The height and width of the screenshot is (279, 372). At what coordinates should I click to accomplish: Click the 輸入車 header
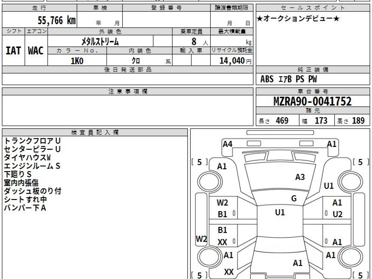[x=191, y=51]
